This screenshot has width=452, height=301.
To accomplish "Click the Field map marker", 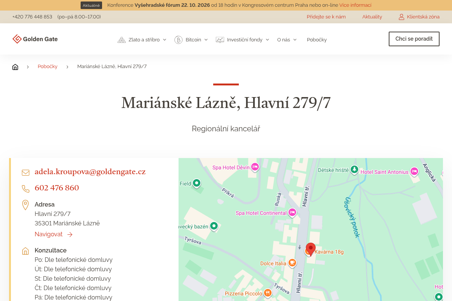I will (196, 184).
